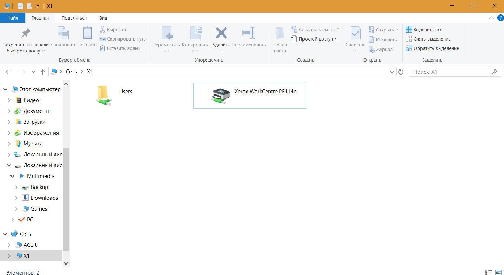Image resolution: width=504 pixels, height=275 pixels.
Task: Open address bar history dropdown
Action: (x=392, y=72)
